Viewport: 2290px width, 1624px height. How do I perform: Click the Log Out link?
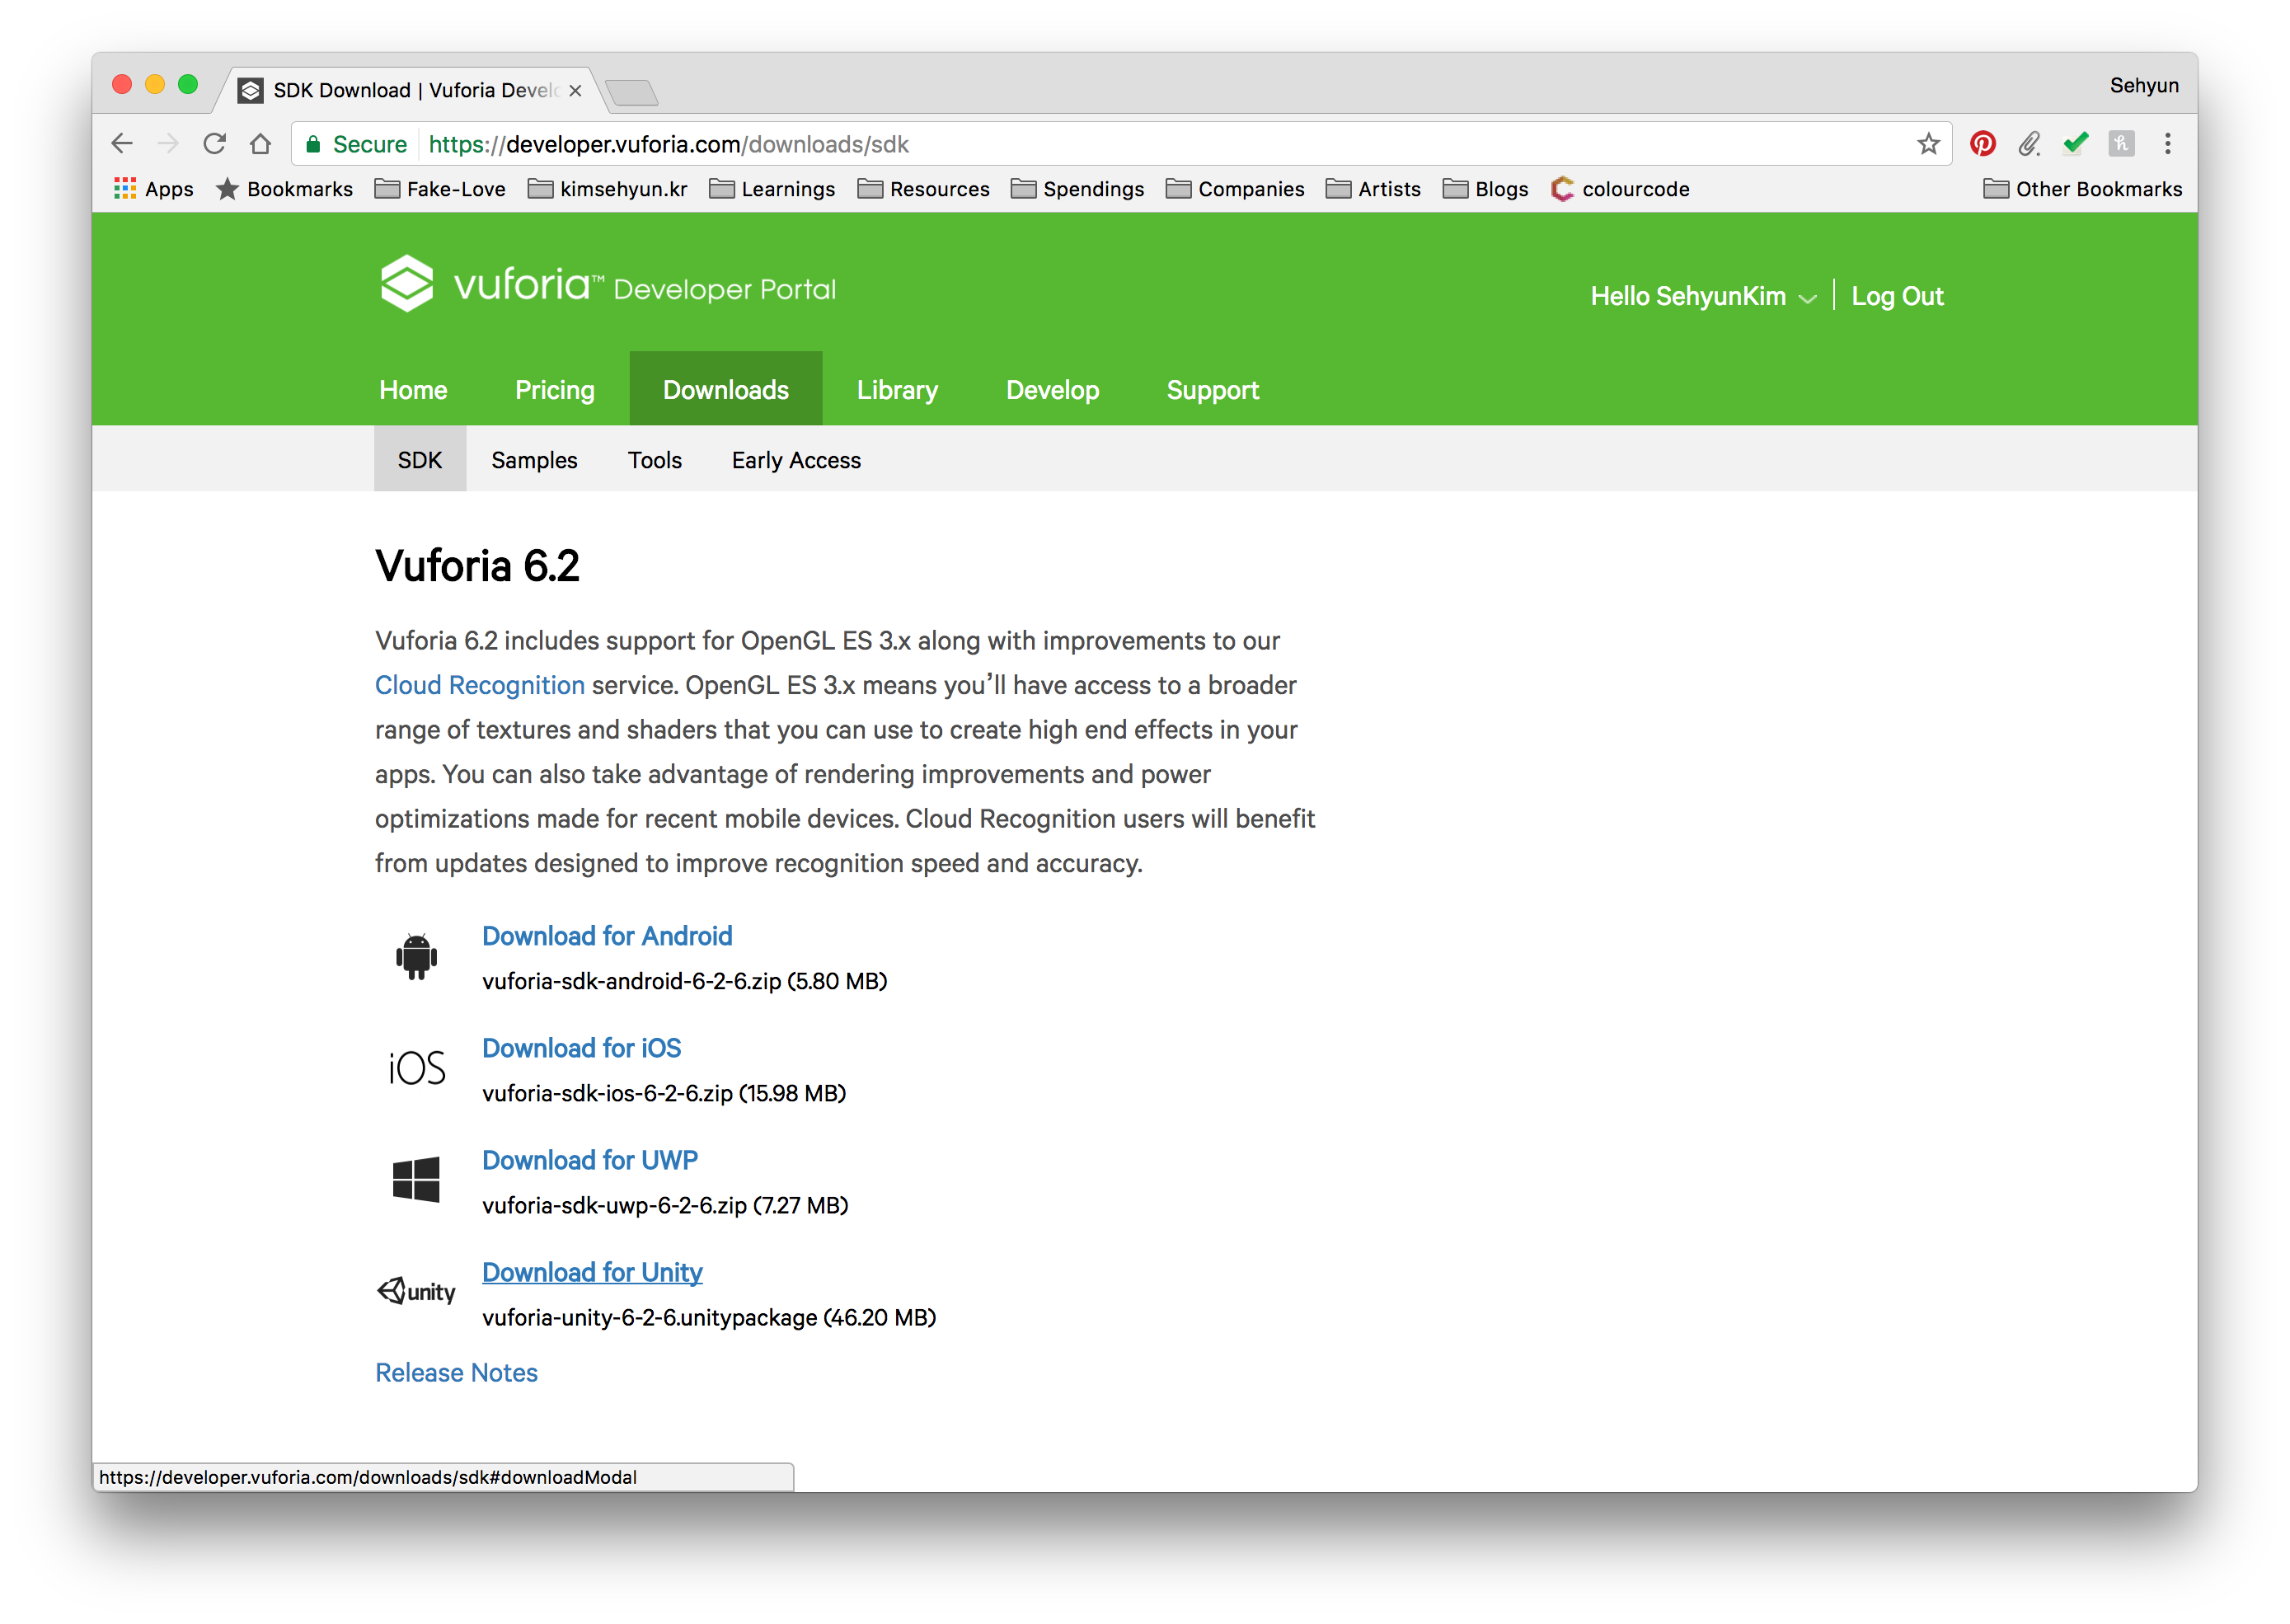click(1897, 296)
